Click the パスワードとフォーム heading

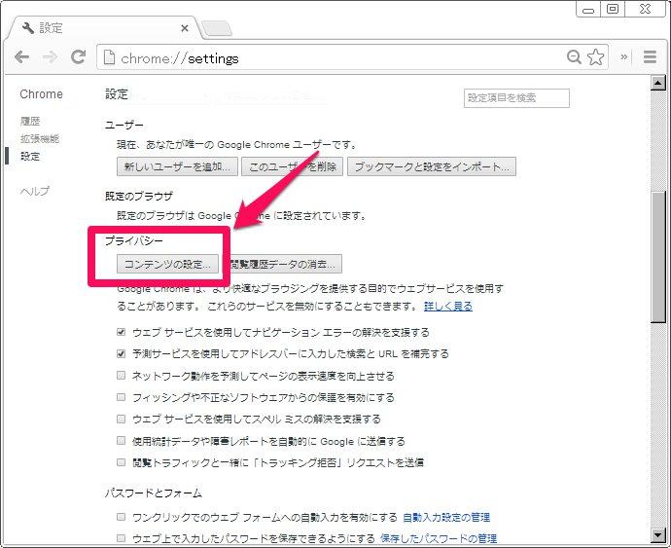coord(154,493)
